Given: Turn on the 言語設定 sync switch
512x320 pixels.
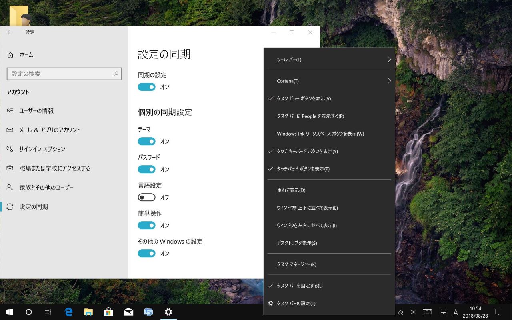Looking at the screenshot, I should click(146, 197).
